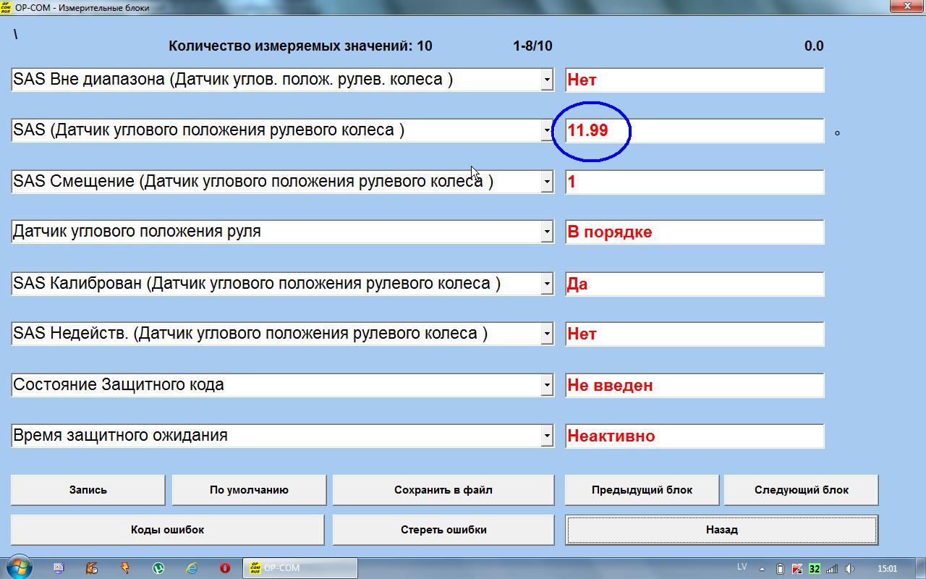Expand the 'SAS Недейств.' dropdown
The image size is (926, 579).
coord(547,334)
